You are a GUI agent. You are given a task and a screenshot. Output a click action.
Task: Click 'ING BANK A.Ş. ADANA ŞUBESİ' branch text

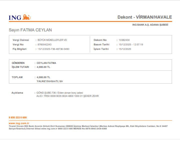pos(150,25)
